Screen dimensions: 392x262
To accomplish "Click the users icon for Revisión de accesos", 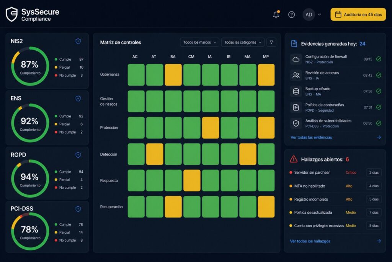I will pos(296,76).
